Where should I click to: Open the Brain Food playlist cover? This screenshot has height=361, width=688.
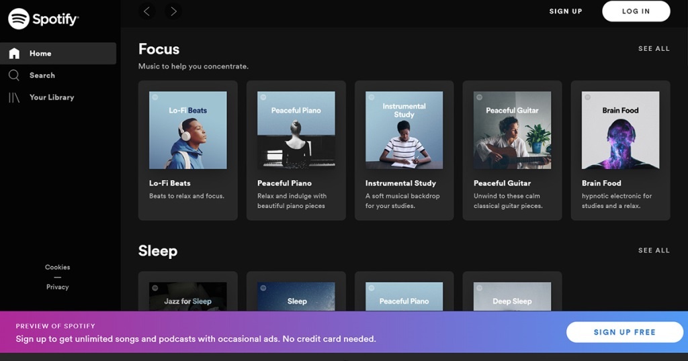click(620, 130)
